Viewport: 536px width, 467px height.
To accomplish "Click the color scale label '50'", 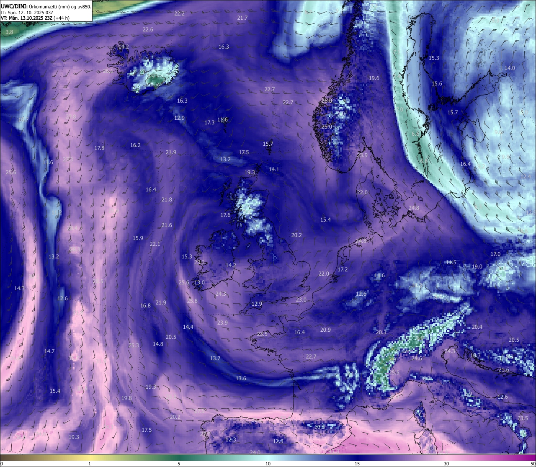I will pos(532,464).
